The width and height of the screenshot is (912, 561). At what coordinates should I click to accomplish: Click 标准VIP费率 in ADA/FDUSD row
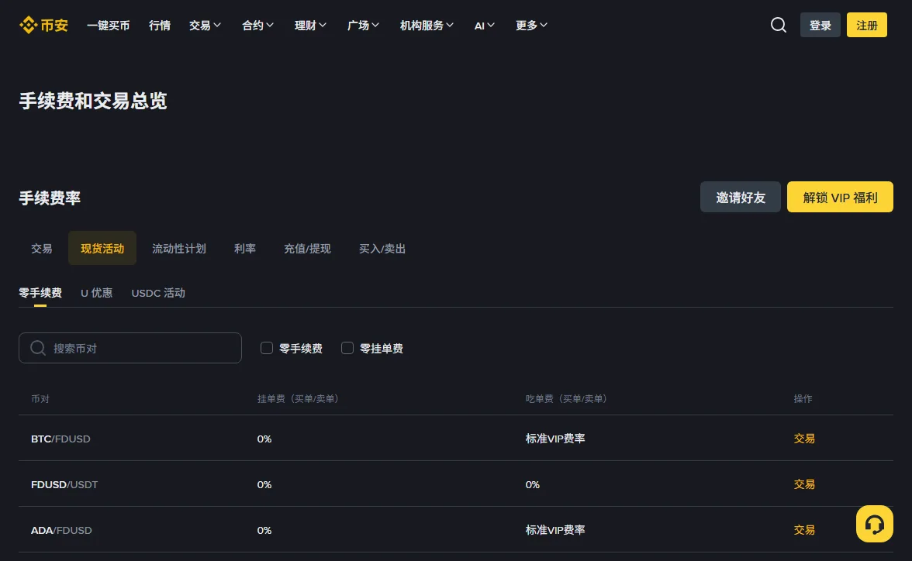(555, 530)
